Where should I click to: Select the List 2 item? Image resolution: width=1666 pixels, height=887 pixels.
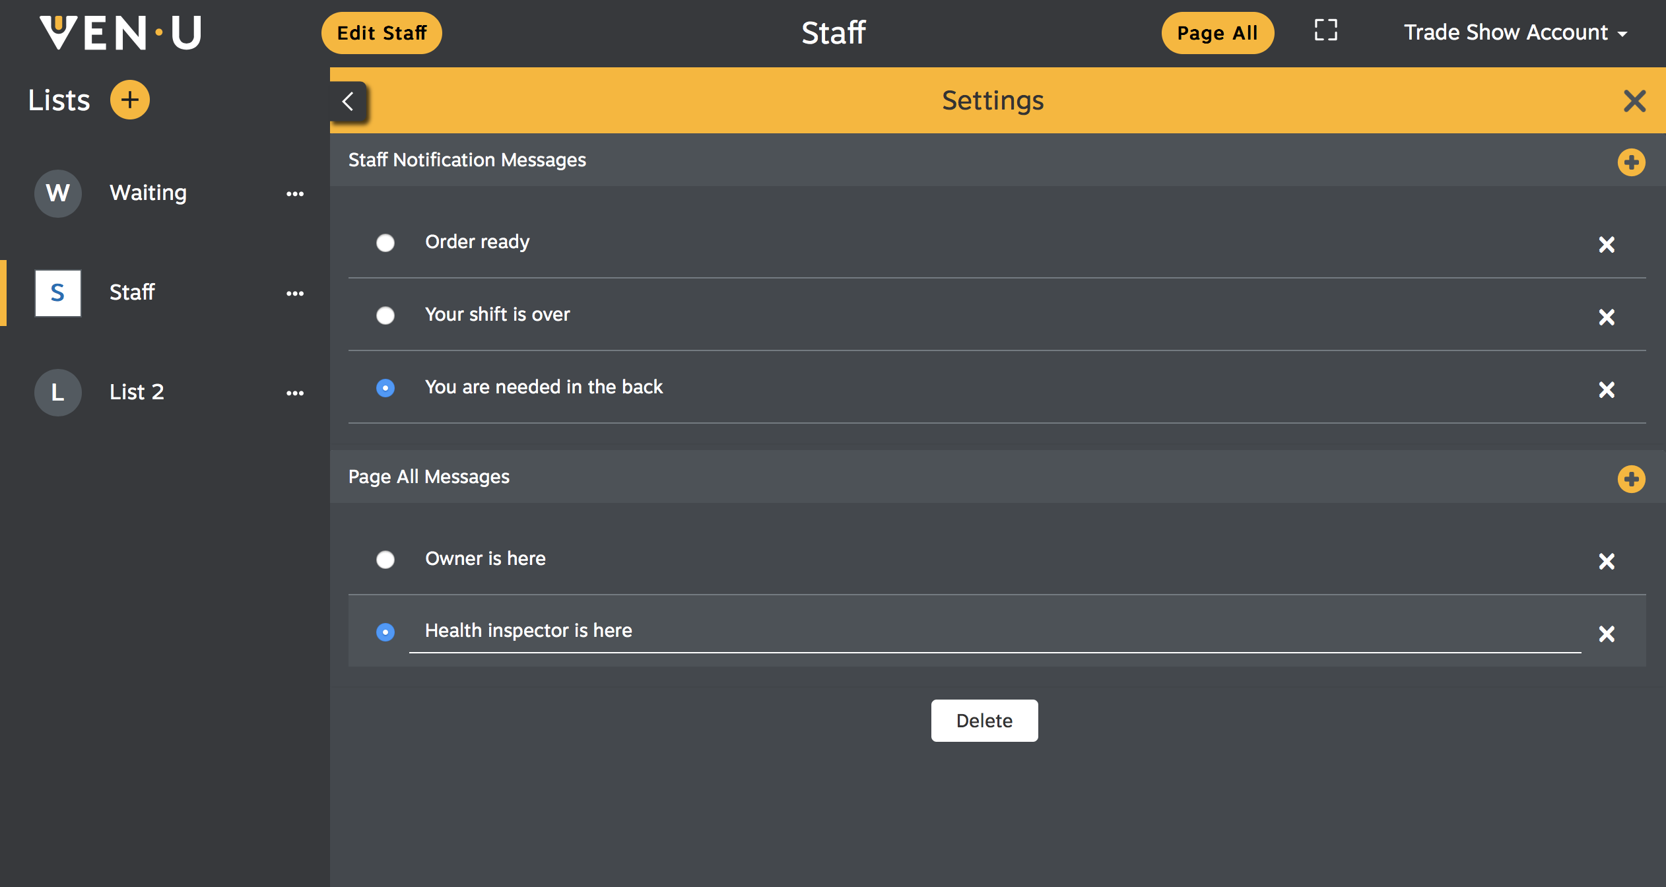coord(165,392)
